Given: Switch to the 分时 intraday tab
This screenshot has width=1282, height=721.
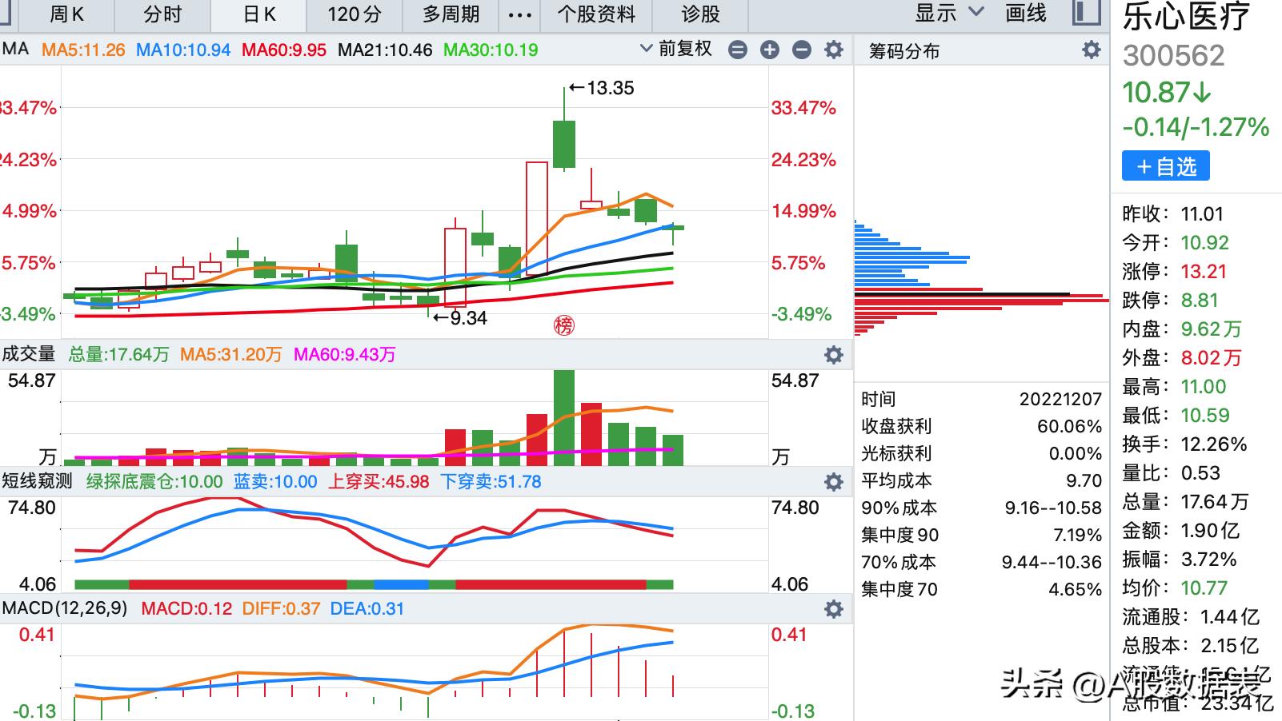Looking at the screenshot, I should point(164,14).
